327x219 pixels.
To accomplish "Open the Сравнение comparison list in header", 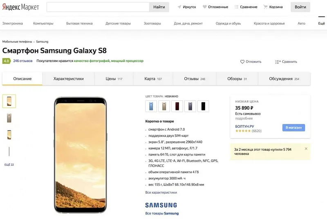I will [x=246, y=7].
